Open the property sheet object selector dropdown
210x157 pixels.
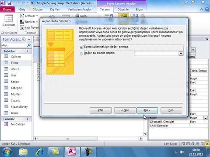tap(193, 50)
